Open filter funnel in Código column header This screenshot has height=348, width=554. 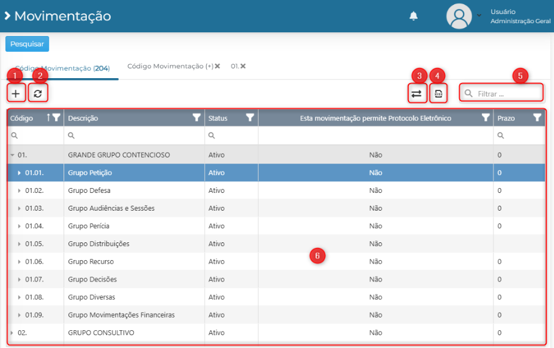coord(56,118)
